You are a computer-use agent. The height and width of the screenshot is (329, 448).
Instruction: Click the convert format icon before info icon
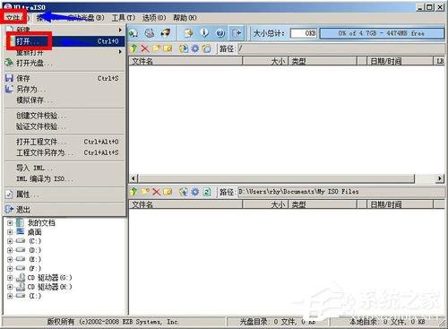pos(189,33)
